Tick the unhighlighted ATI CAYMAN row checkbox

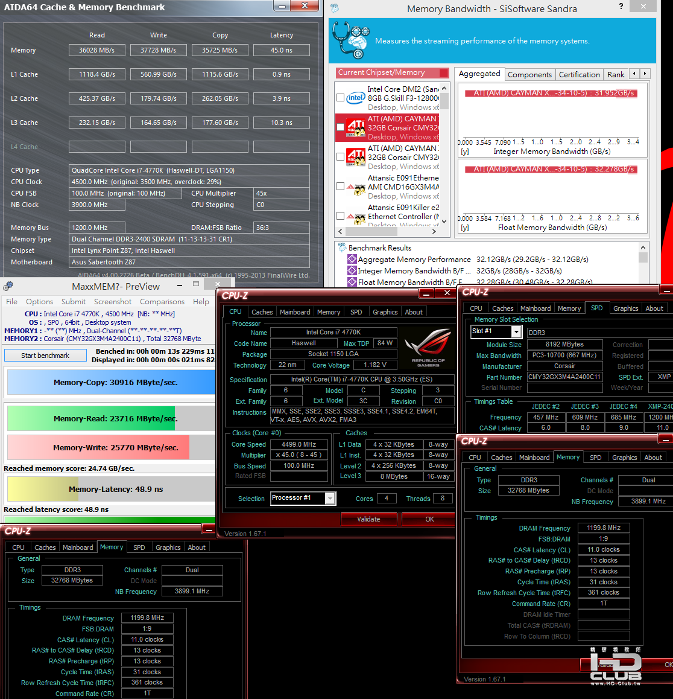pyautogui.click(x=340, y=157)
